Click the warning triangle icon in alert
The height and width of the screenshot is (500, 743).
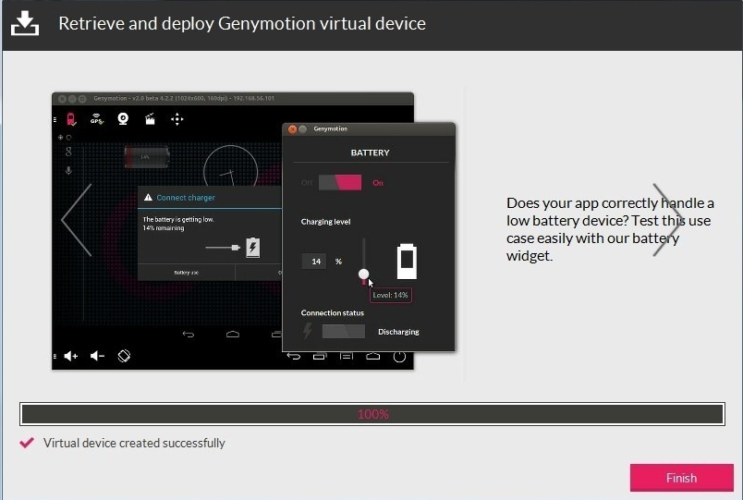tap(148, 197)
